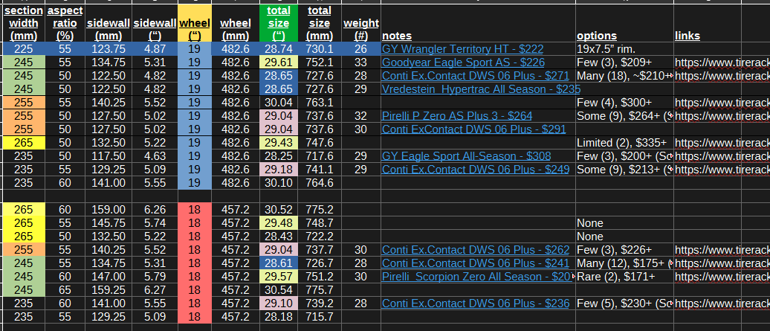Select the pink total size cell 29.10
770x331 pixels.
pyautogui.click(x=279, y=303)
